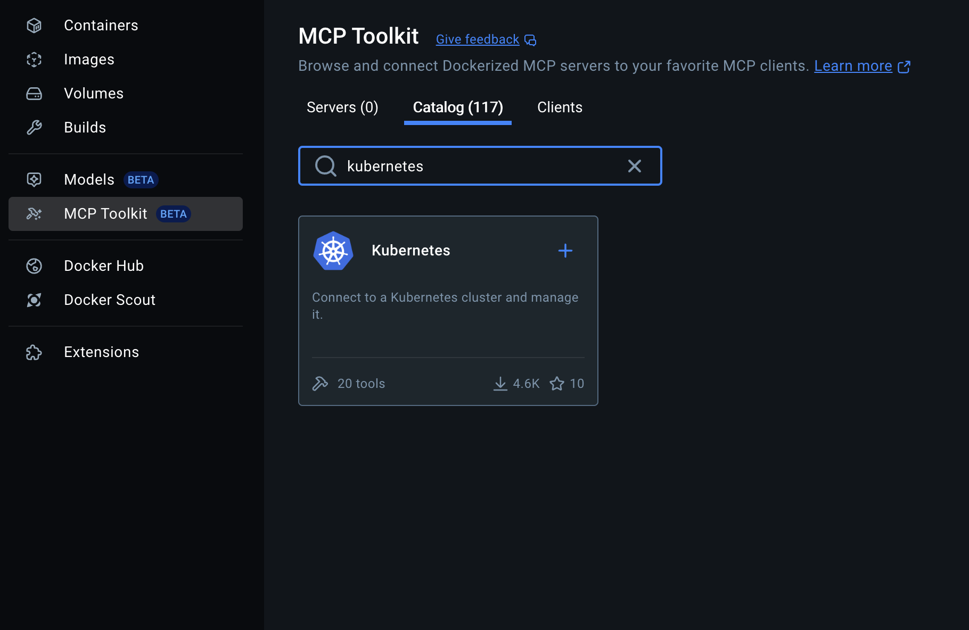
Task: Click the magnifying glass in the search bar
Action: coord(325,166)
